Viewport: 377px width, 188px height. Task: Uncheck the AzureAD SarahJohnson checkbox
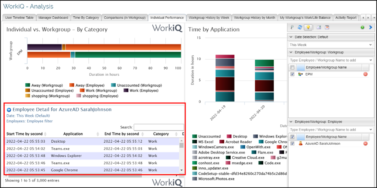point(292,143)
